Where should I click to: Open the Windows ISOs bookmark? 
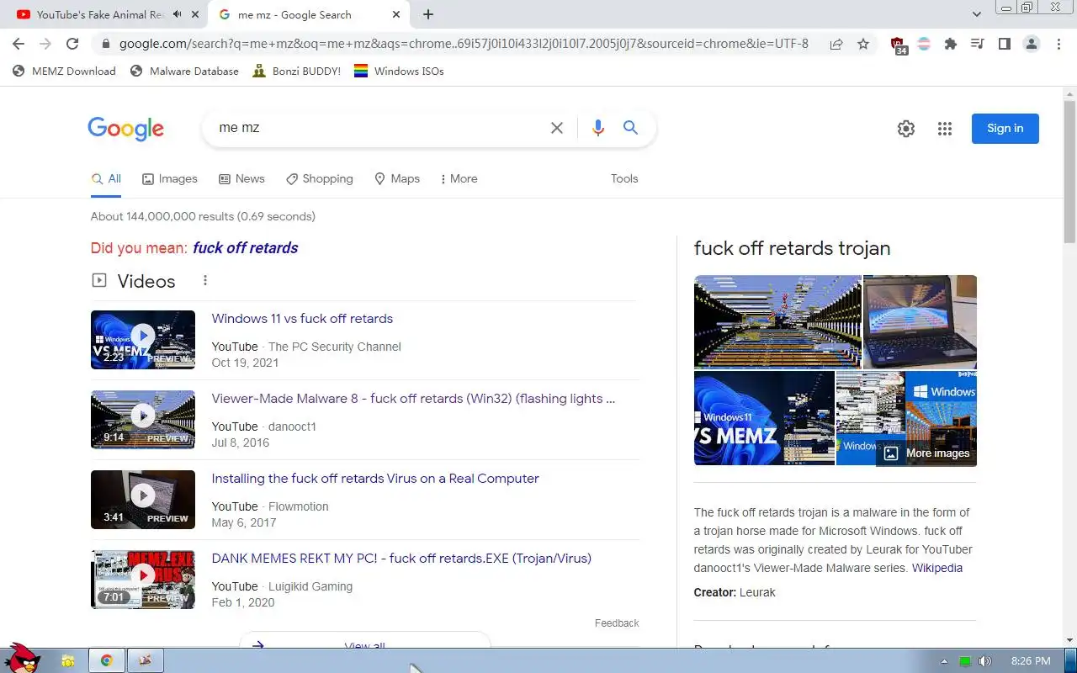coord(399,72)
